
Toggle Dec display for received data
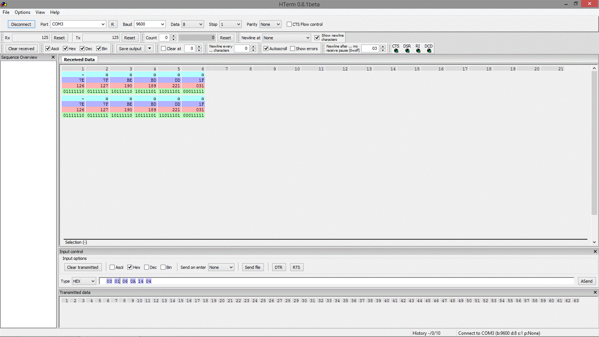(86, 49)
